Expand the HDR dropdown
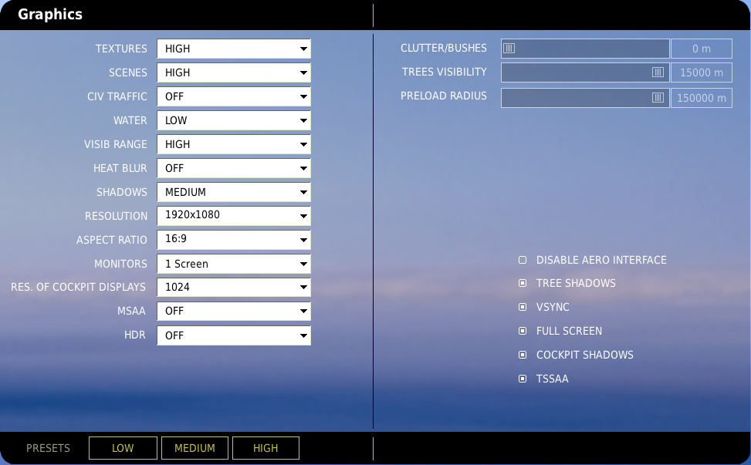Image resolution: width=751 pixels, height=465 pixels. 234,335
